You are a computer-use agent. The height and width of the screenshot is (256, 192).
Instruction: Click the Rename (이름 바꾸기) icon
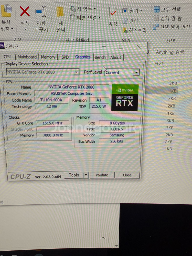click(41, 12)
